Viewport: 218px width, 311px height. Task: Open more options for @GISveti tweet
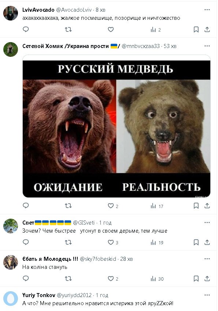coord(207,223)
